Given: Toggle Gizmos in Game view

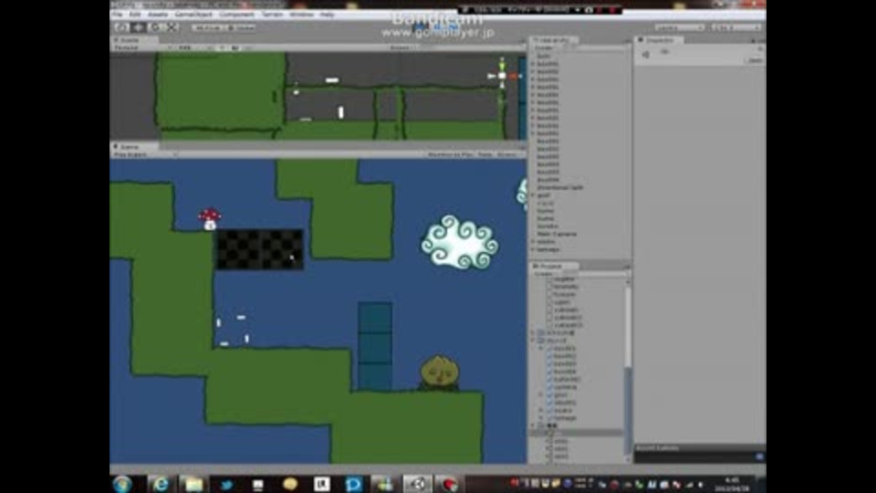Looking at the screenshot, I should coord(507,155).
